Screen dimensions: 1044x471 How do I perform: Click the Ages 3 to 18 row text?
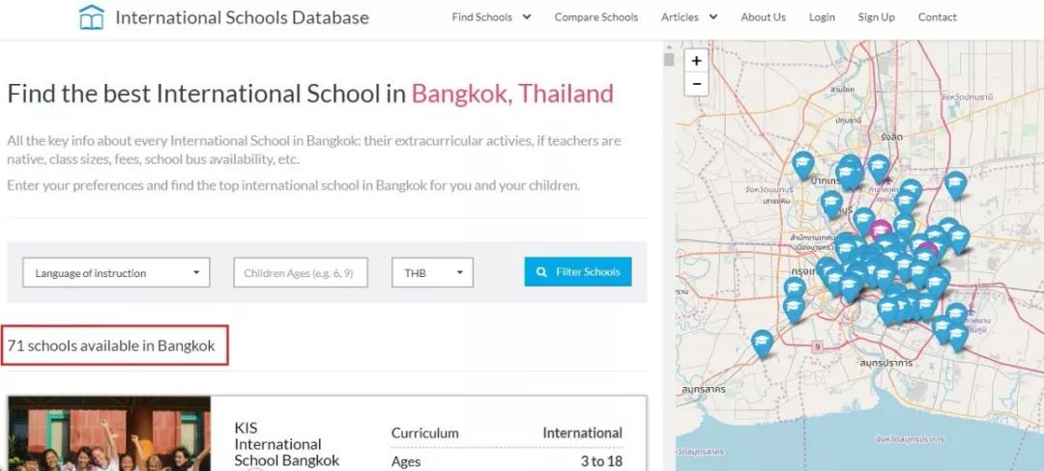tap(507, 461)
